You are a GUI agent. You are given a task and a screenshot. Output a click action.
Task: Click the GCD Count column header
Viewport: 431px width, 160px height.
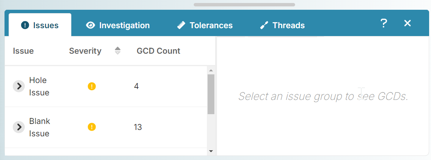158,51
